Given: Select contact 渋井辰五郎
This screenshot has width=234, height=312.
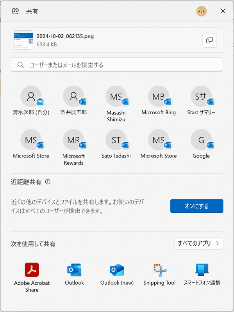Looking at the screenshot, I should pyautogui.click(x=73, y=101).
